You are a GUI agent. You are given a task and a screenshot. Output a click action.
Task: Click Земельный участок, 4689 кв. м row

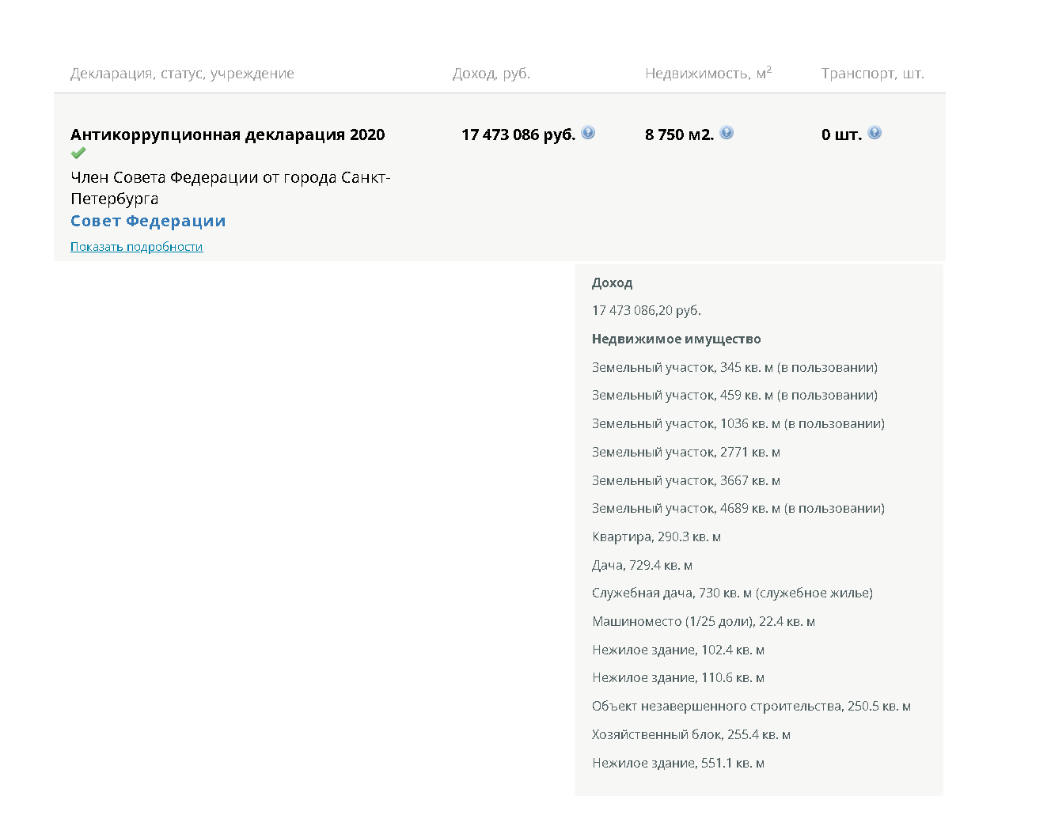click(x=738, y=508)
